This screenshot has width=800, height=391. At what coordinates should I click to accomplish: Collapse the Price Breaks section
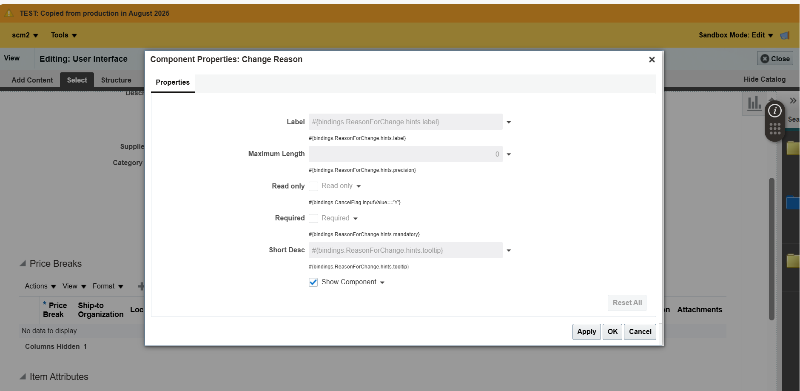(23, 263)
